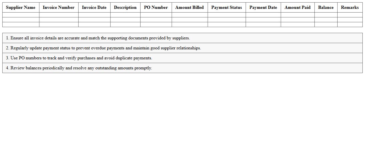Viewport: 365px width, 143px height.
Task: Click the PO Number column header
Action: (x=156, y=7)
